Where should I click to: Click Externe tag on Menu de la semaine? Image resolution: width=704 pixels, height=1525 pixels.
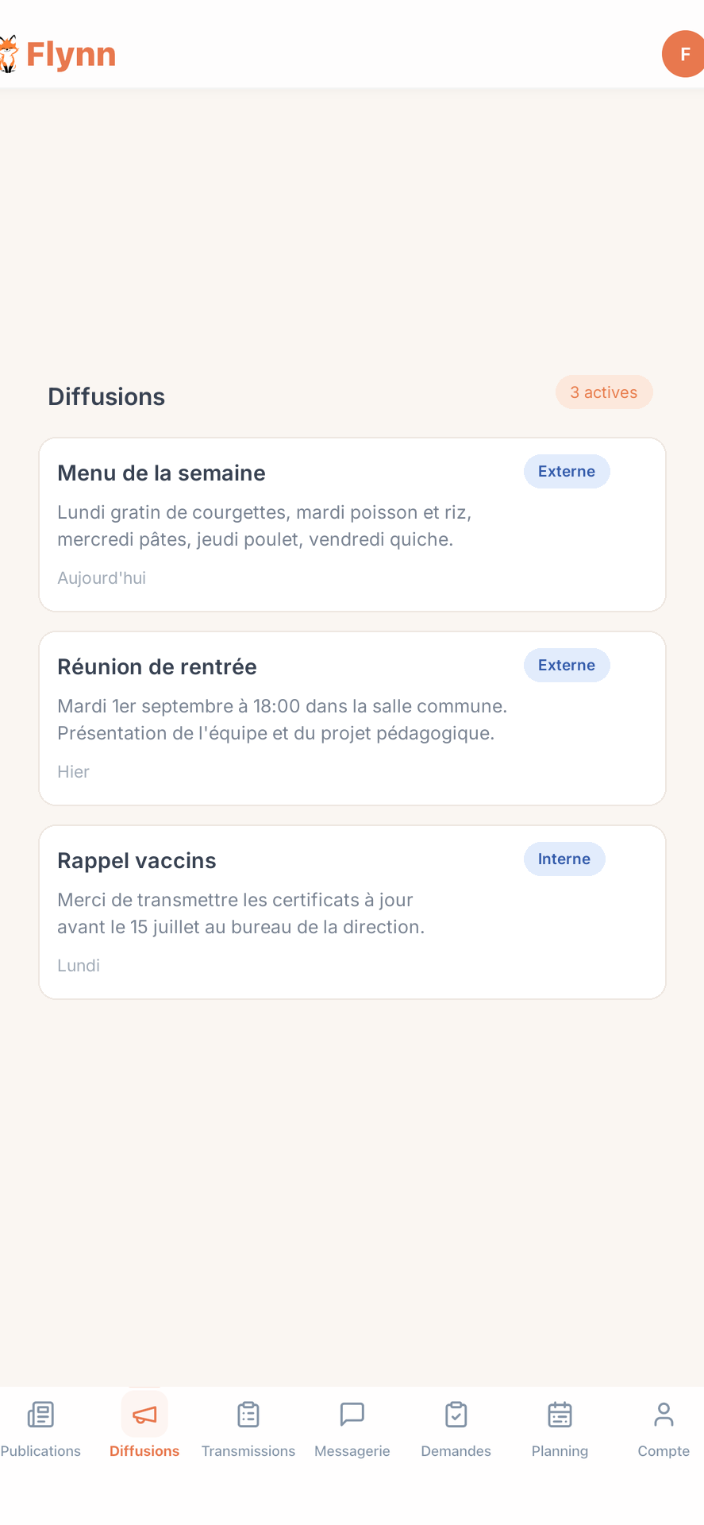pyautogui.click(x=567, y=471)
